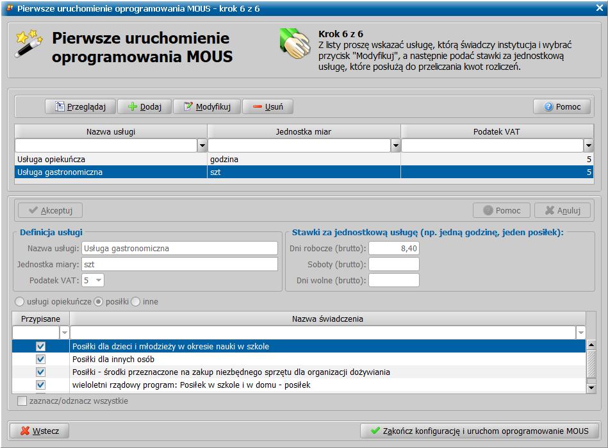
Task: Expand the Podatek VAT combo box set to 5
Action: (x=99, y=280)
